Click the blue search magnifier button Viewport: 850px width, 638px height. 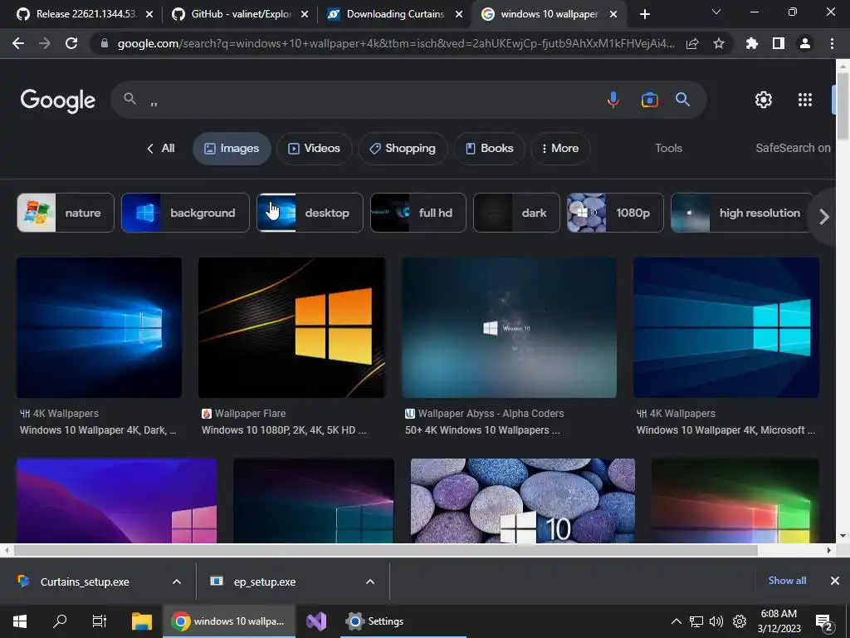coord(682,100)
